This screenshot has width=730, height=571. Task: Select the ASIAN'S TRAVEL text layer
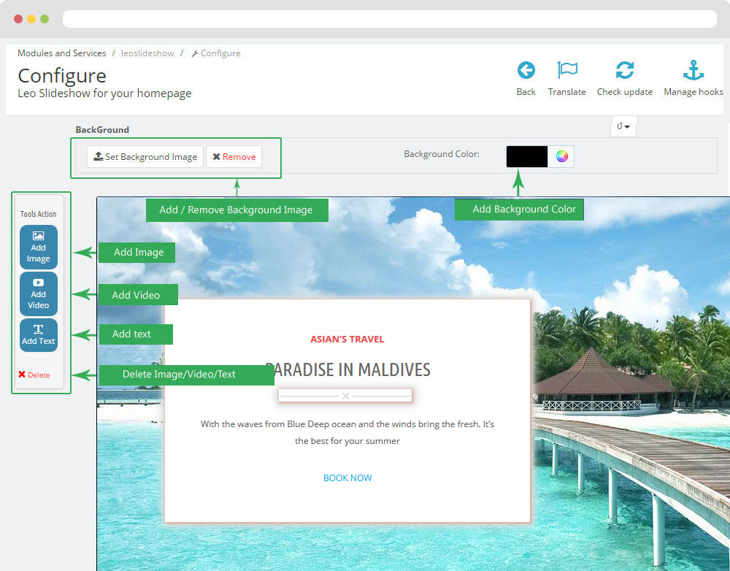pyautogui.click(x=347, y=339)
